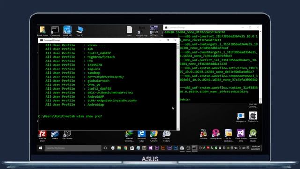The width and height of the screenshot is (300, 169).
Task: Launch Microsoft Edge from desktop
Action: [x=142, y=136]
